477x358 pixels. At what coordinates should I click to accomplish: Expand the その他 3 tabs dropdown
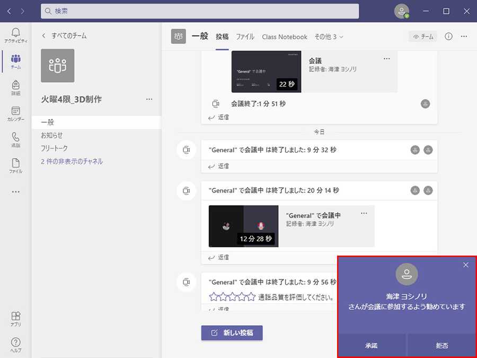(329, 37)
